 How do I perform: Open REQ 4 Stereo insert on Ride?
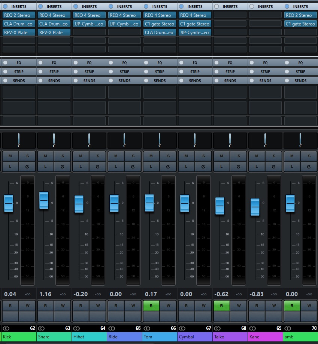124,15
